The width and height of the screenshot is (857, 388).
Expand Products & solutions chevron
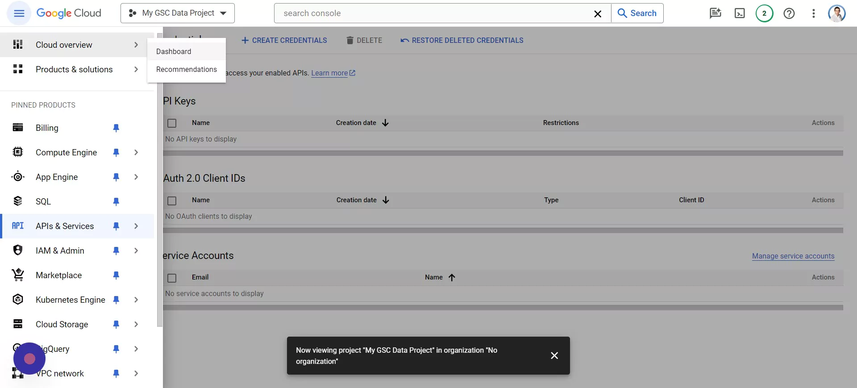click(136, 69)
